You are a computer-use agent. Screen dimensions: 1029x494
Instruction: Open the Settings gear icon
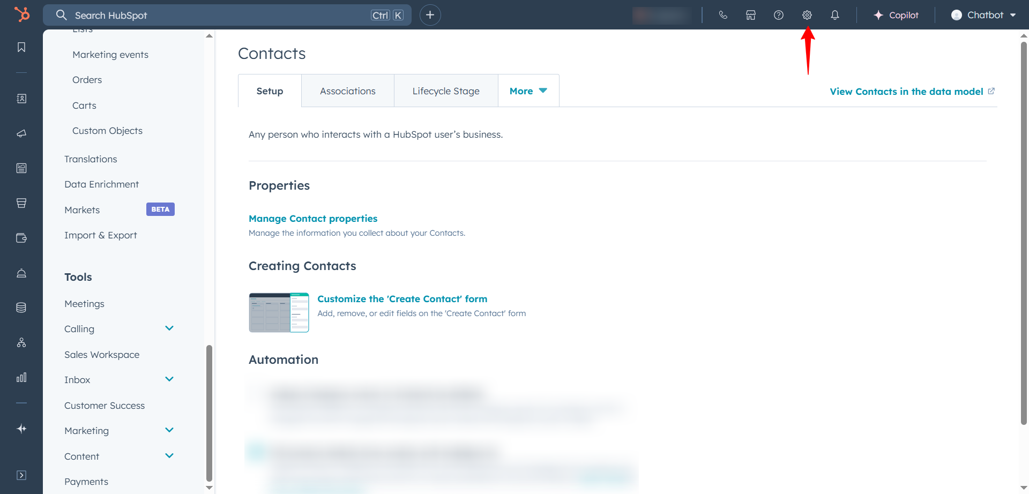807,15
